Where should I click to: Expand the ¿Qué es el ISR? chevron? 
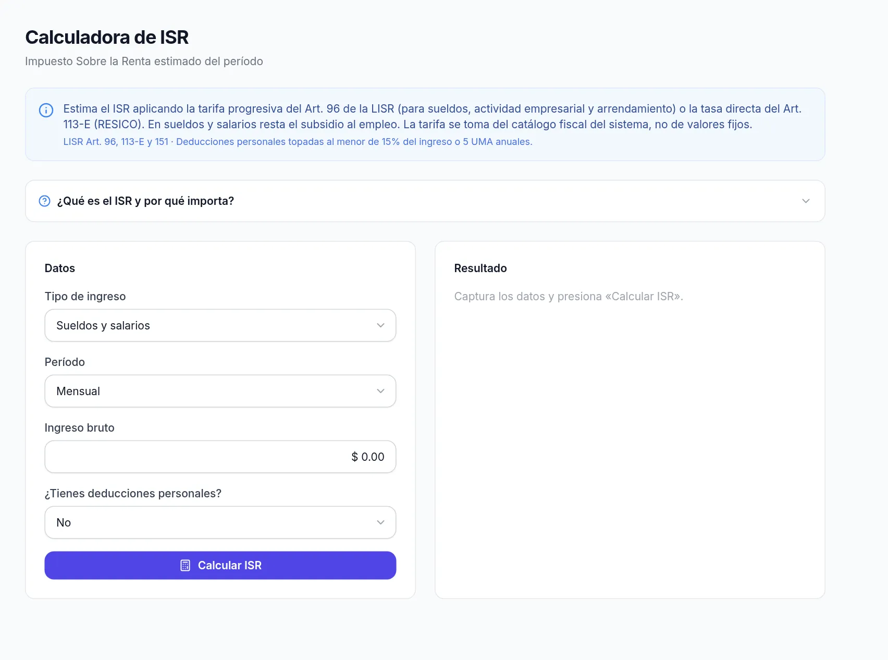(806, 201)
